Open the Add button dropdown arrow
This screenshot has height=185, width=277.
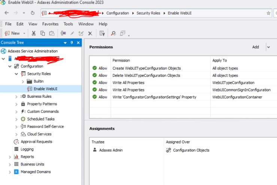click(268, 47)
